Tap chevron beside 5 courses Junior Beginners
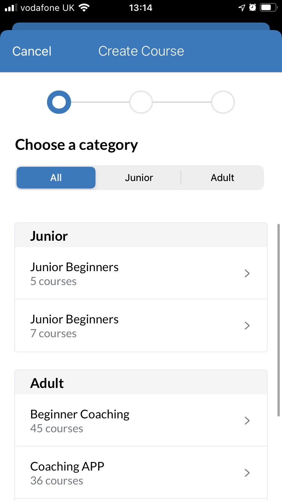The width and height of the screenshot is (282, 501). tap(247, 273)
